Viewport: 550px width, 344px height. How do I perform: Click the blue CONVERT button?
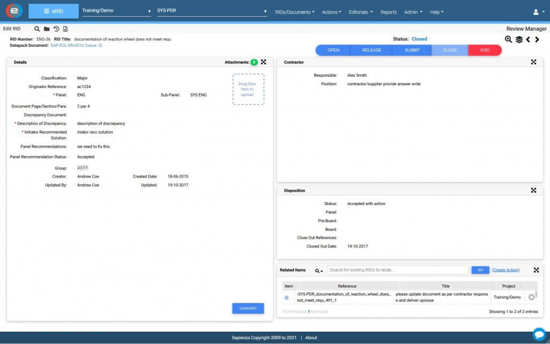click(x=248, y=308)
